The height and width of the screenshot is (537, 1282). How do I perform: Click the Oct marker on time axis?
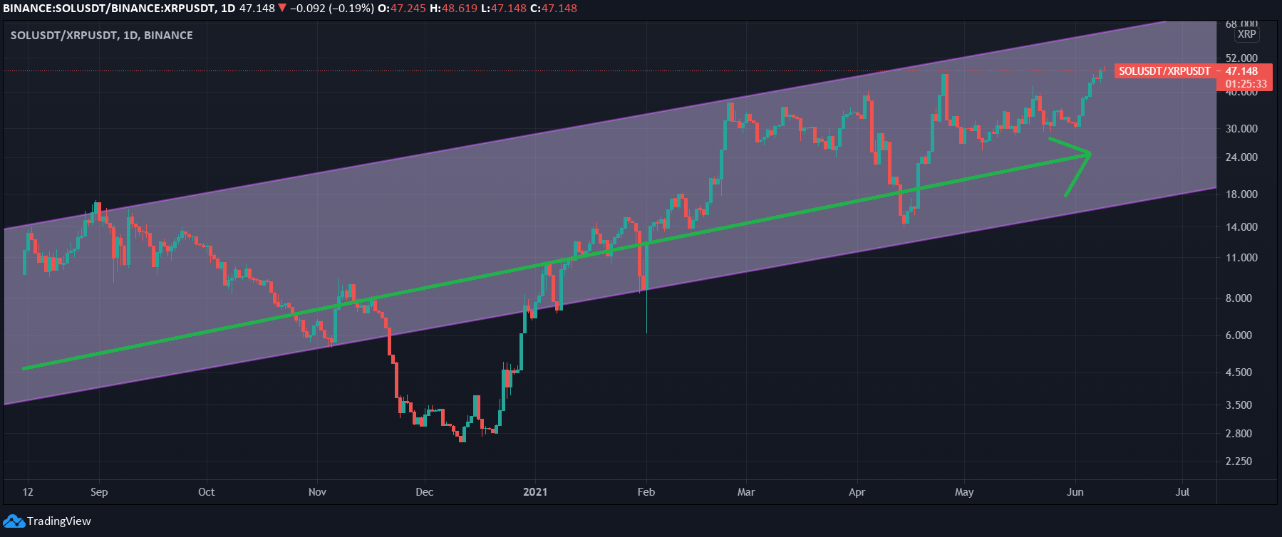coord(206,492)
